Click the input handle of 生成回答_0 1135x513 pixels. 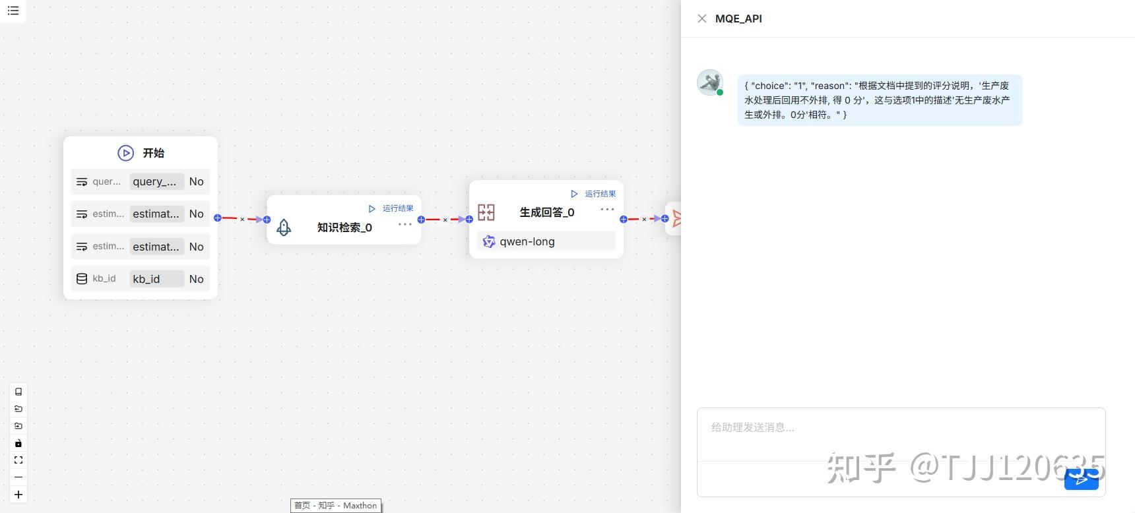(x=469, y=220)
